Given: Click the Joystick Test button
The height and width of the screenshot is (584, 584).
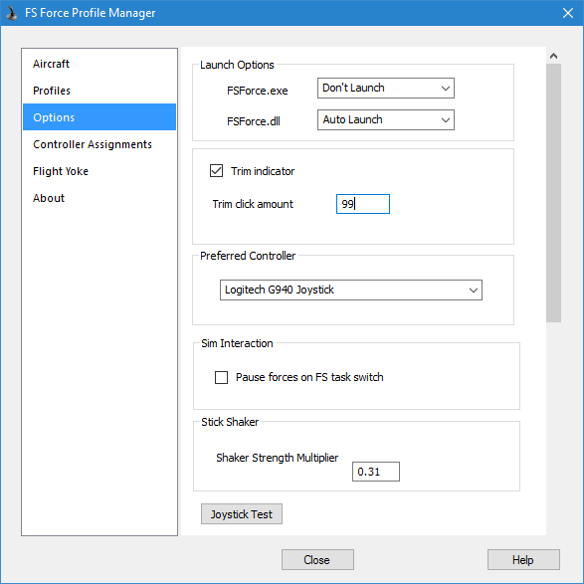Looking at the screenshot, I should point(242,514).
